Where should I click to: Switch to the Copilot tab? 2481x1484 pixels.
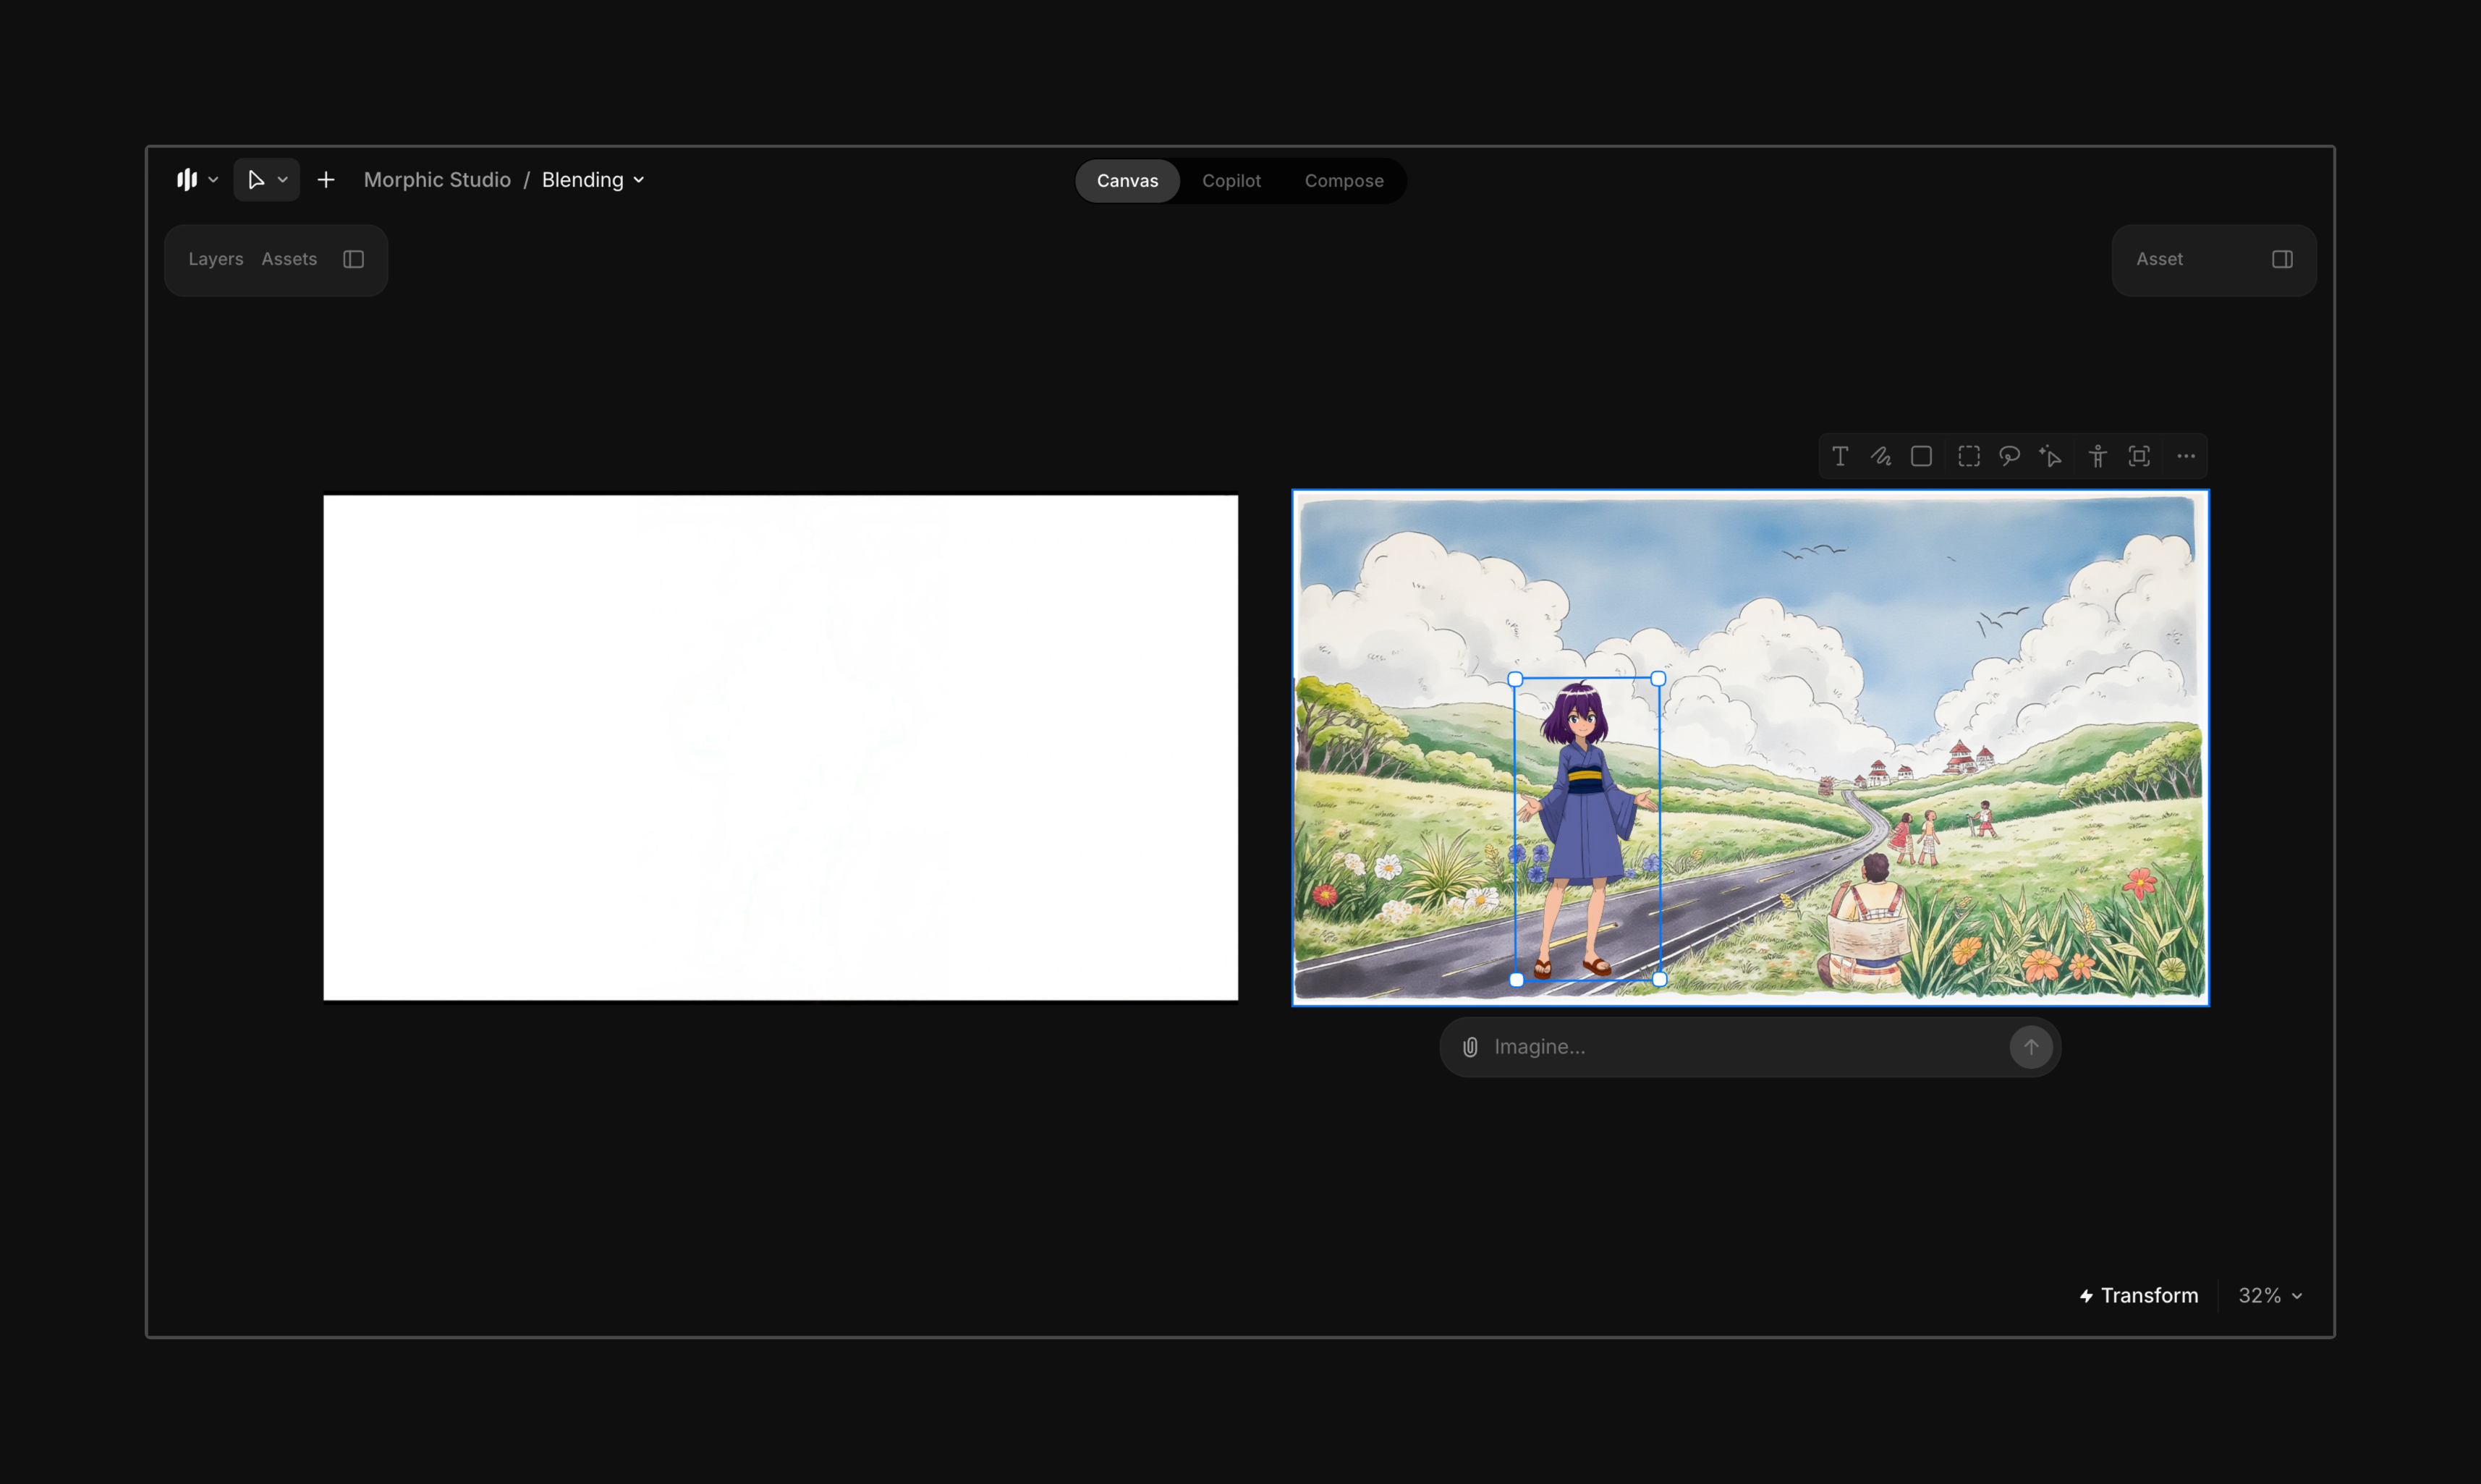coord(1231,181)
